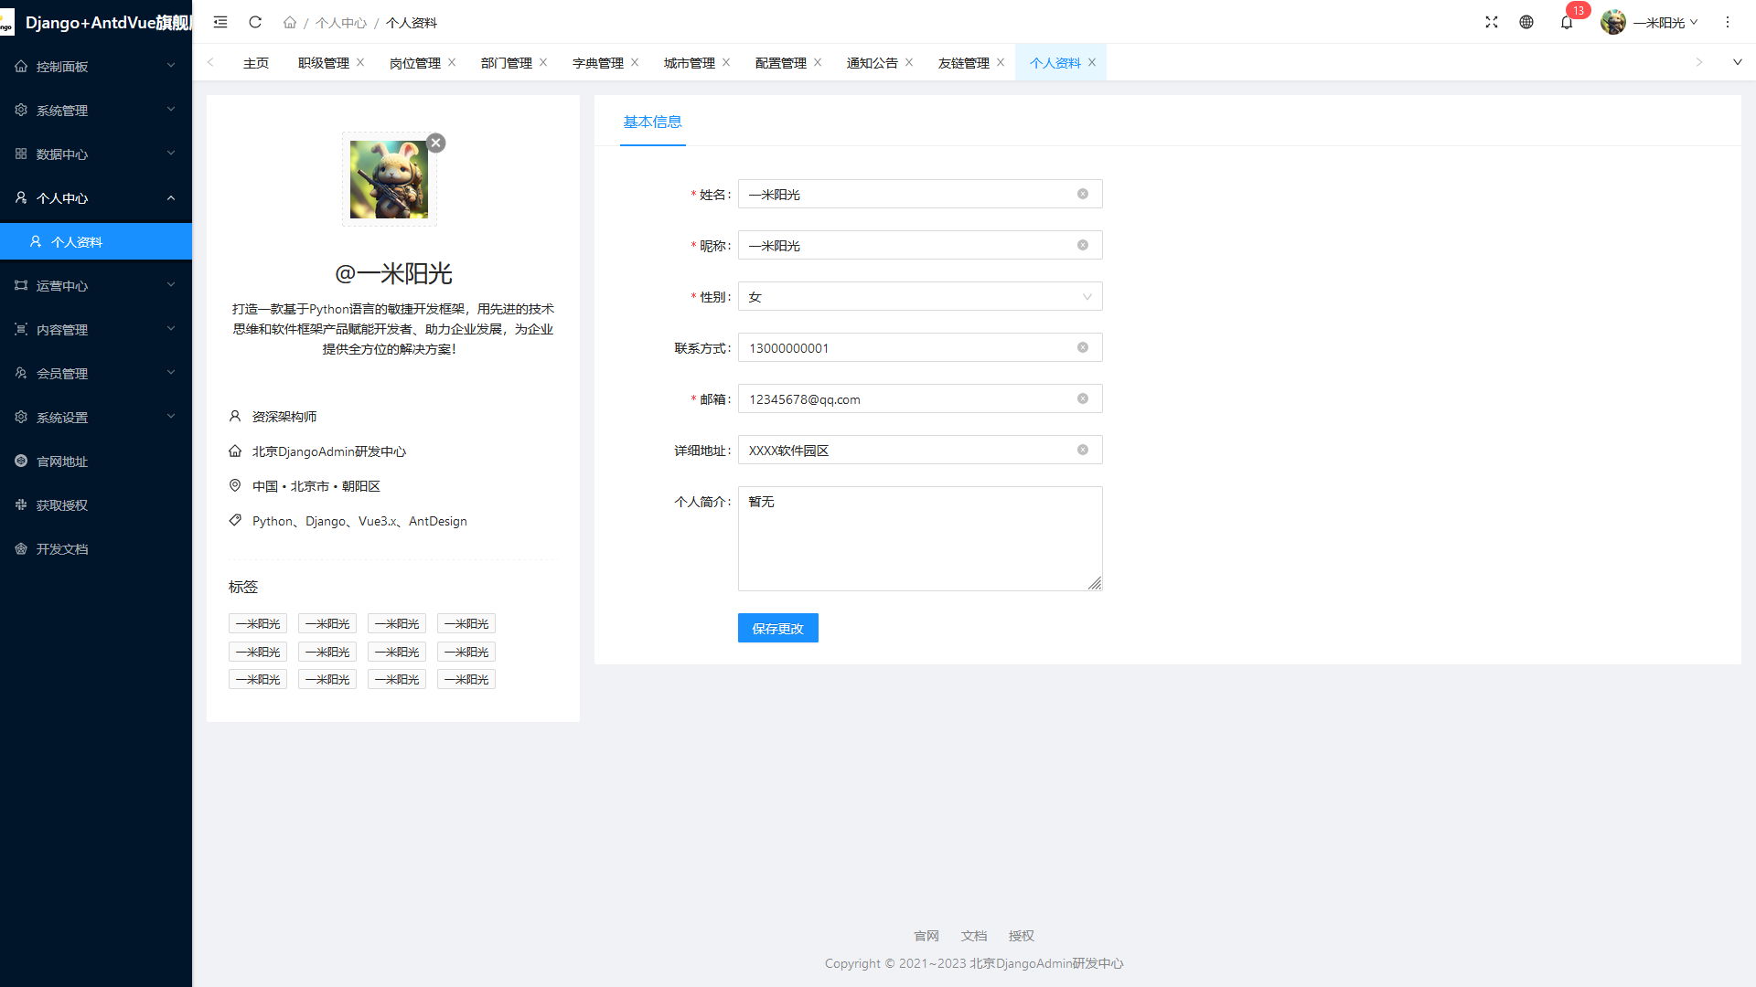Open the 性别 dropdown selector
1756x987 pixels.
(x=919, y=296)
